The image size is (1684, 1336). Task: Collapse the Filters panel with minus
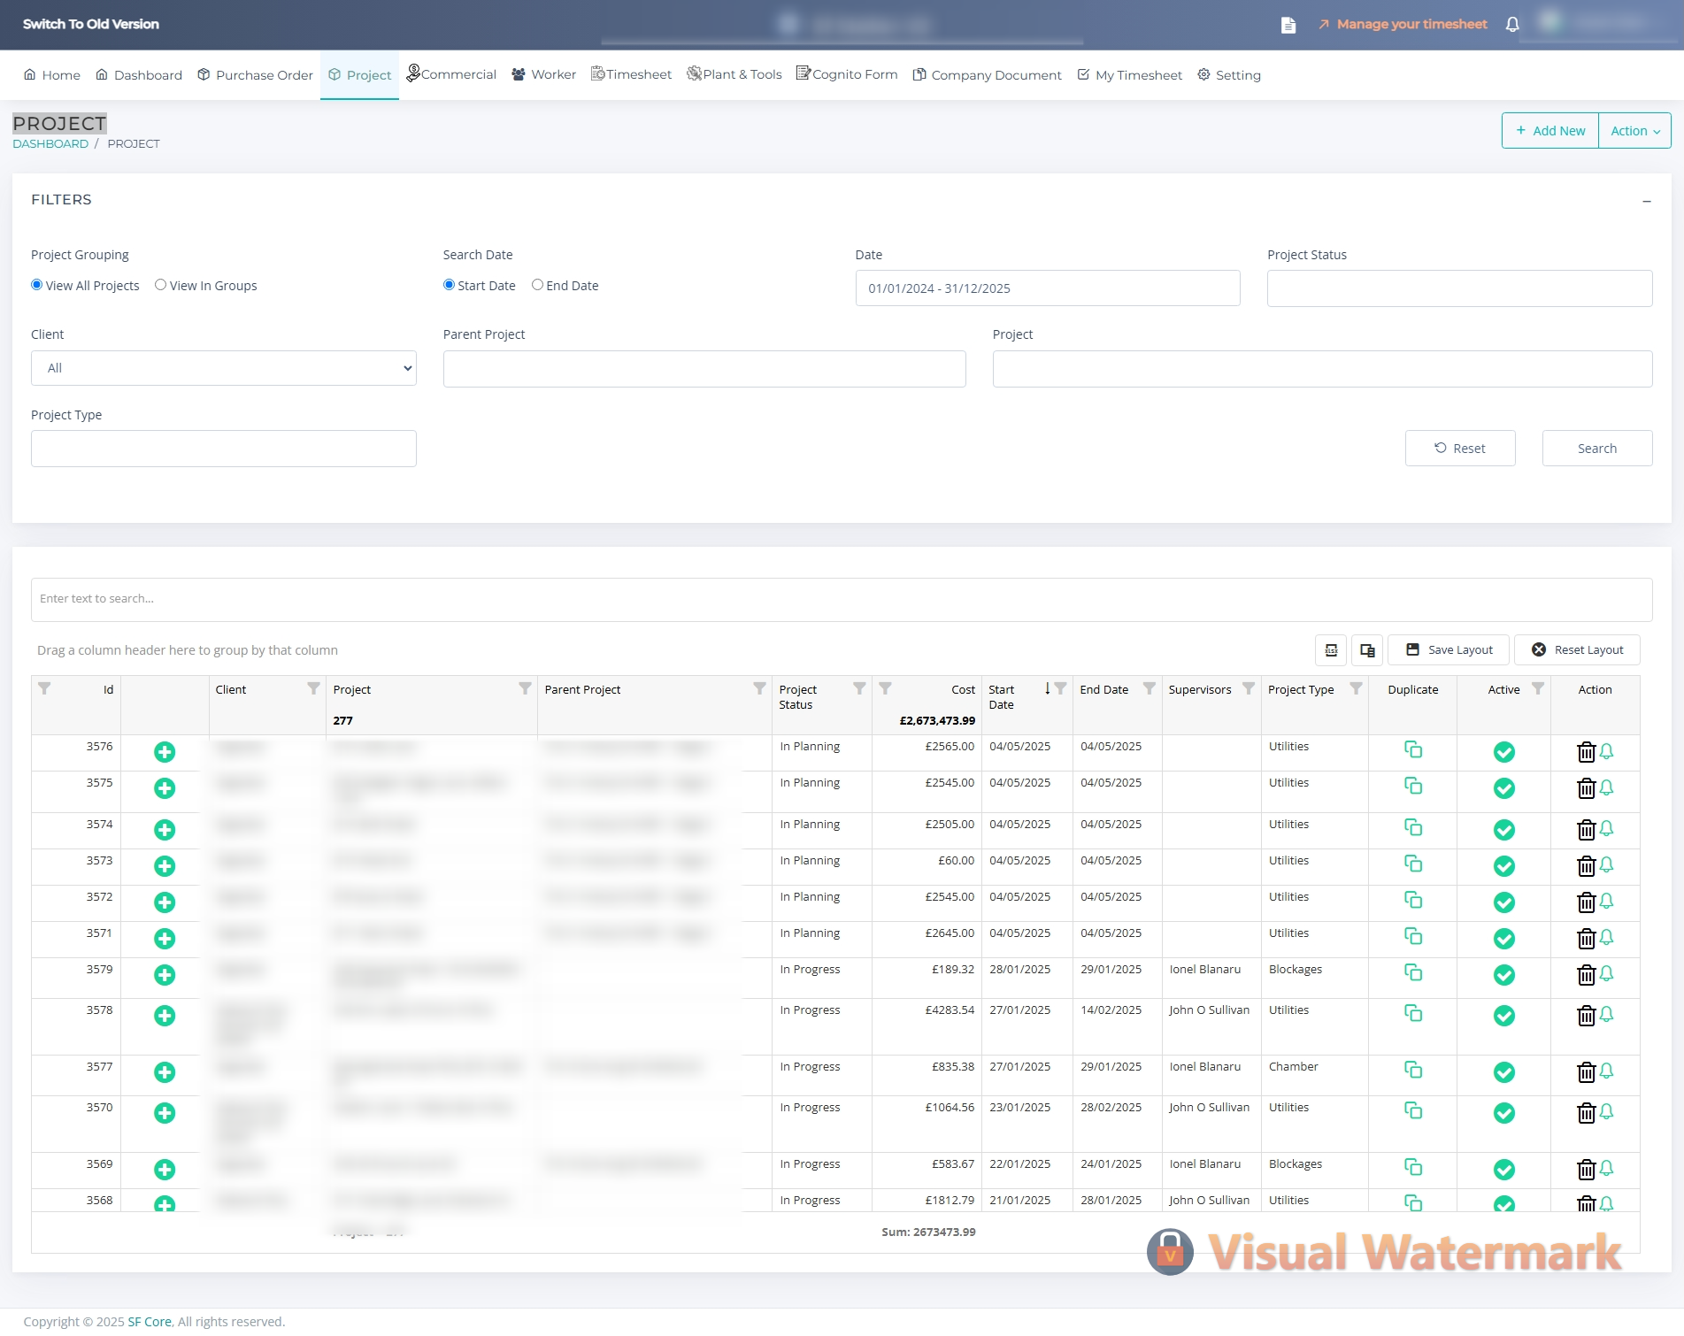point(1646,202)
